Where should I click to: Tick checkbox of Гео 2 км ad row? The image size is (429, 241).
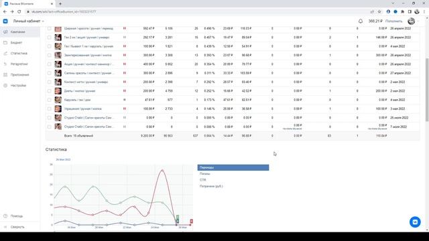coord(49,37)
